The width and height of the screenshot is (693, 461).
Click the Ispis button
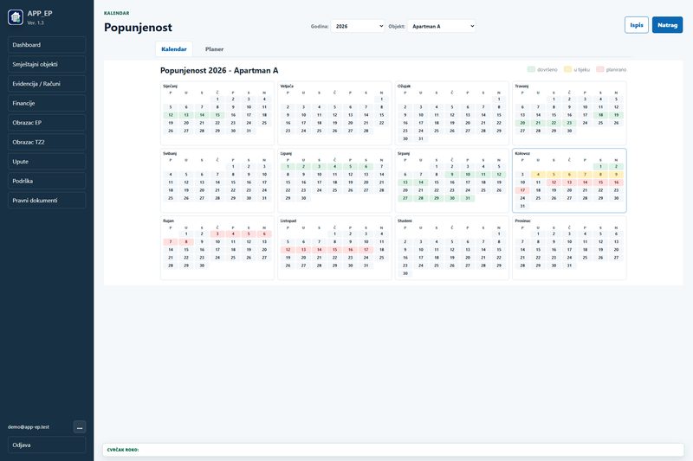637,25
